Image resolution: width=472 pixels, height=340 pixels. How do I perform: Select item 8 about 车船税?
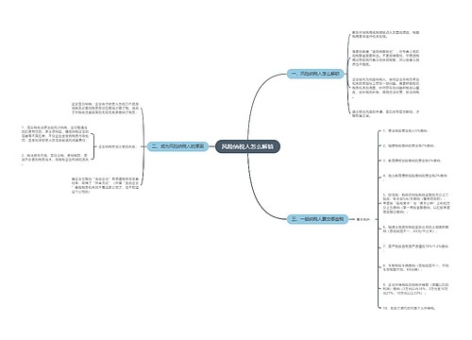click(x=415, y=267)
